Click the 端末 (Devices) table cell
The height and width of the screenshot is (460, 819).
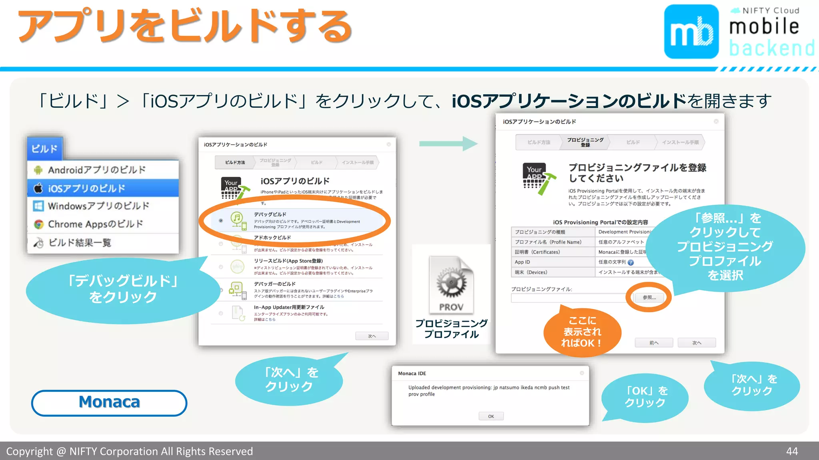[553, 272]
